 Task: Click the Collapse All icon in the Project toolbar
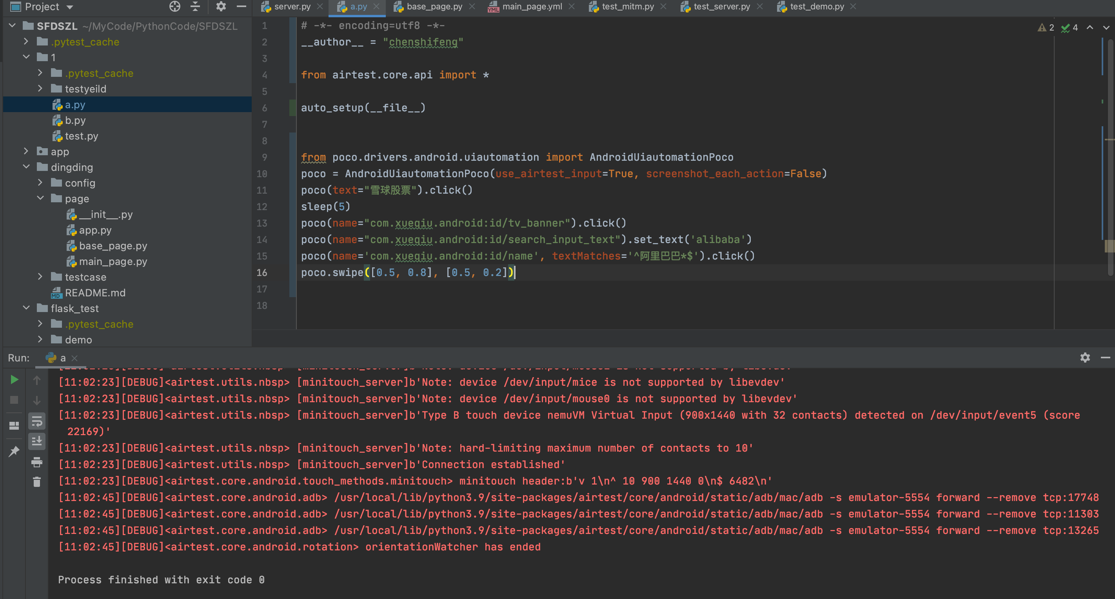pos(195,7)
